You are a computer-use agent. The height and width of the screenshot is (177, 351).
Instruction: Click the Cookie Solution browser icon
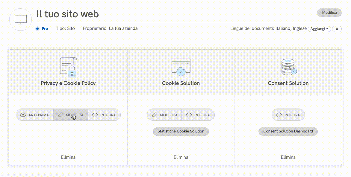click(x=181, y=67)
